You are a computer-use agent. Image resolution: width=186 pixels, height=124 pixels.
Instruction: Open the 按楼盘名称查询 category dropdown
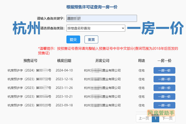96,28
